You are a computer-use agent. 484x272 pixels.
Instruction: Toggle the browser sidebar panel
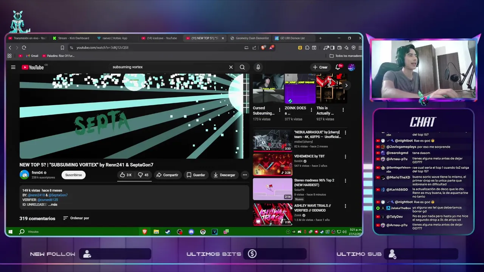point(332,48)
